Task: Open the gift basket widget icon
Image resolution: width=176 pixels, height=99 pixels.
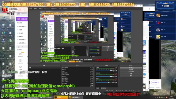Action: 20,67
